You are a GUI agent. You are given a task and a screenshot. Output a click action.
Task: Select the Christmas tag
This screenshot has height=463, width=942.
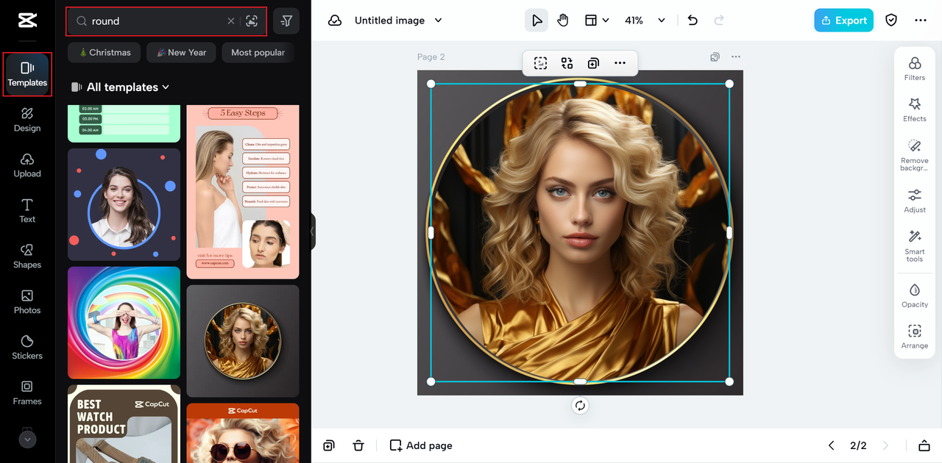coord(105,52)
